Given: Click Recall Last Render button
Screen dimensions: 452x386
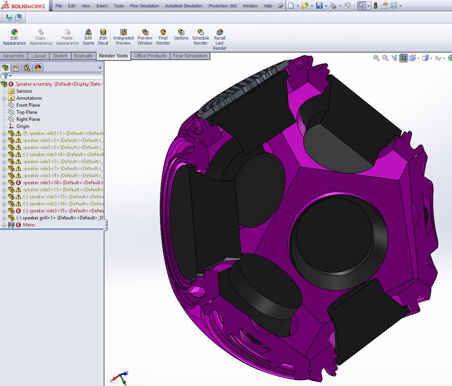Looking at the screenshot, I should [x=220, y=39].
